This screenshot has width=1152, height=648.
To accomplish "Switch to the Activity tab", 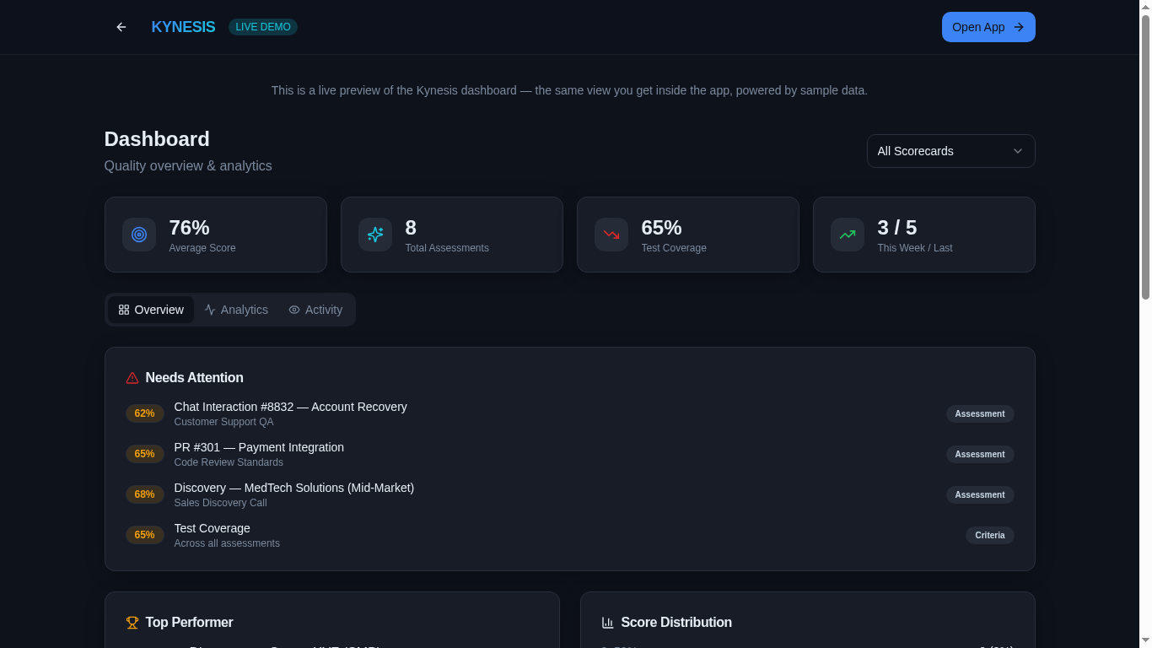I will click(x=315, y=310).
